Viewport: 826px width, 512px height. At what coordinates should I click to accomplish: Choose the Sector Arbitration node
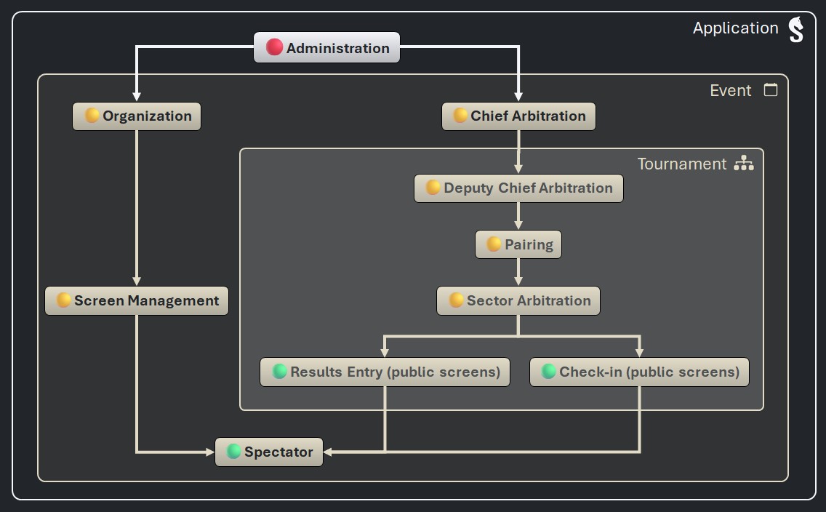tap(518, 301)
